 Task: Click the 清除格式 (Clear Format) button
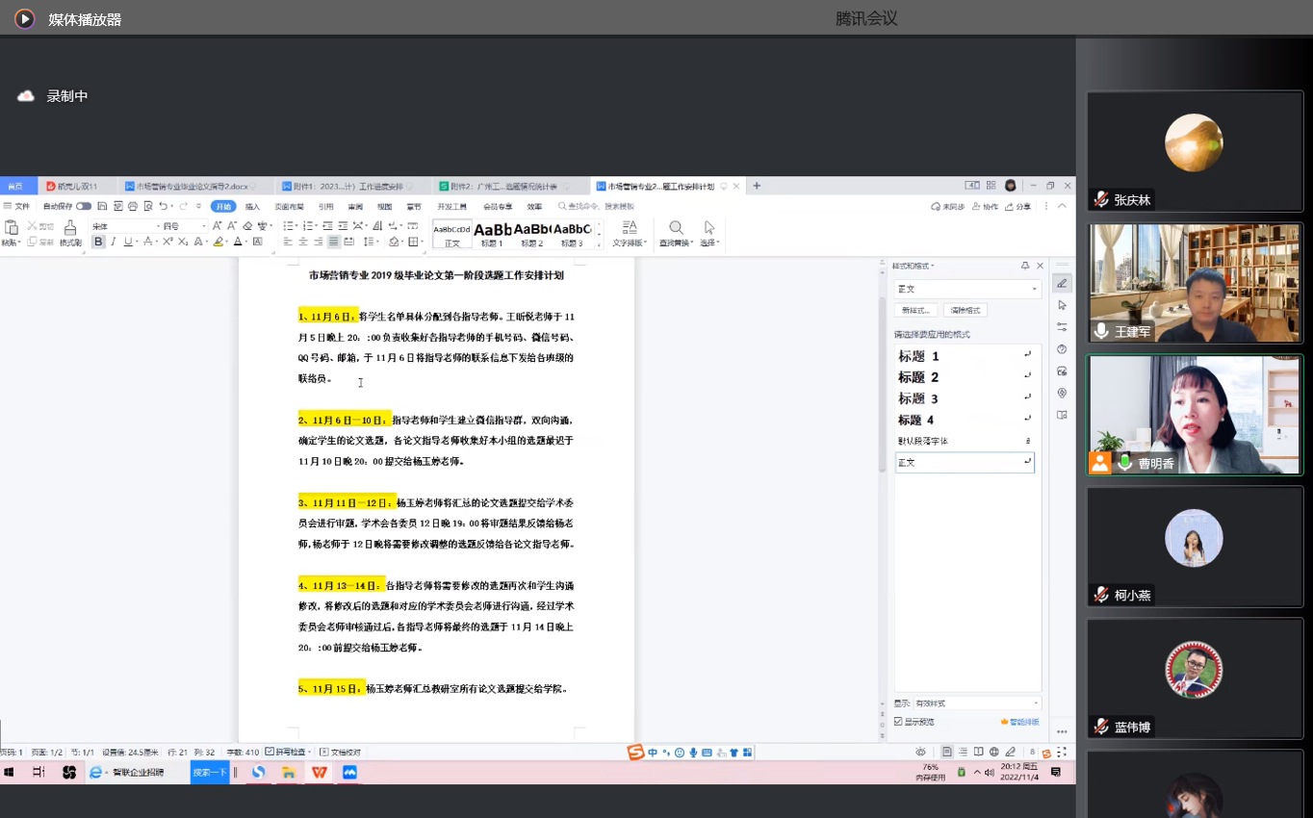tap(965, 311)
